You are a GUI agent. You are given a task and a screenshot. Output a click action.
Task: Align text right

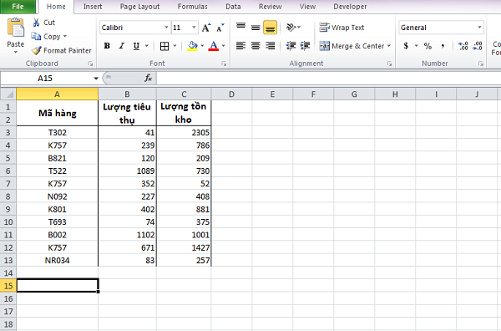[270, 46]
